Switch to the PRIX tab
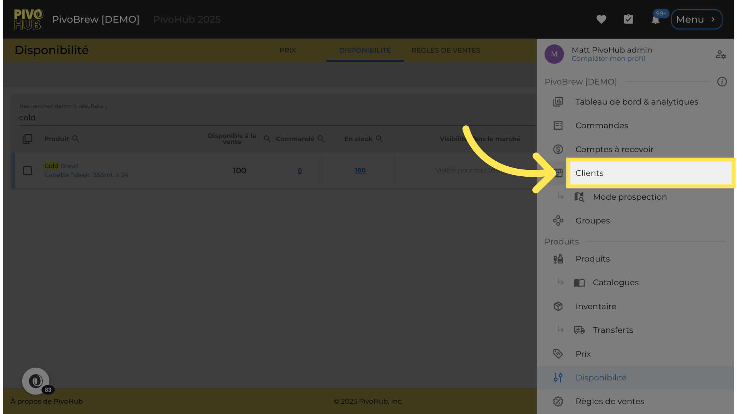 pos(288,50)
